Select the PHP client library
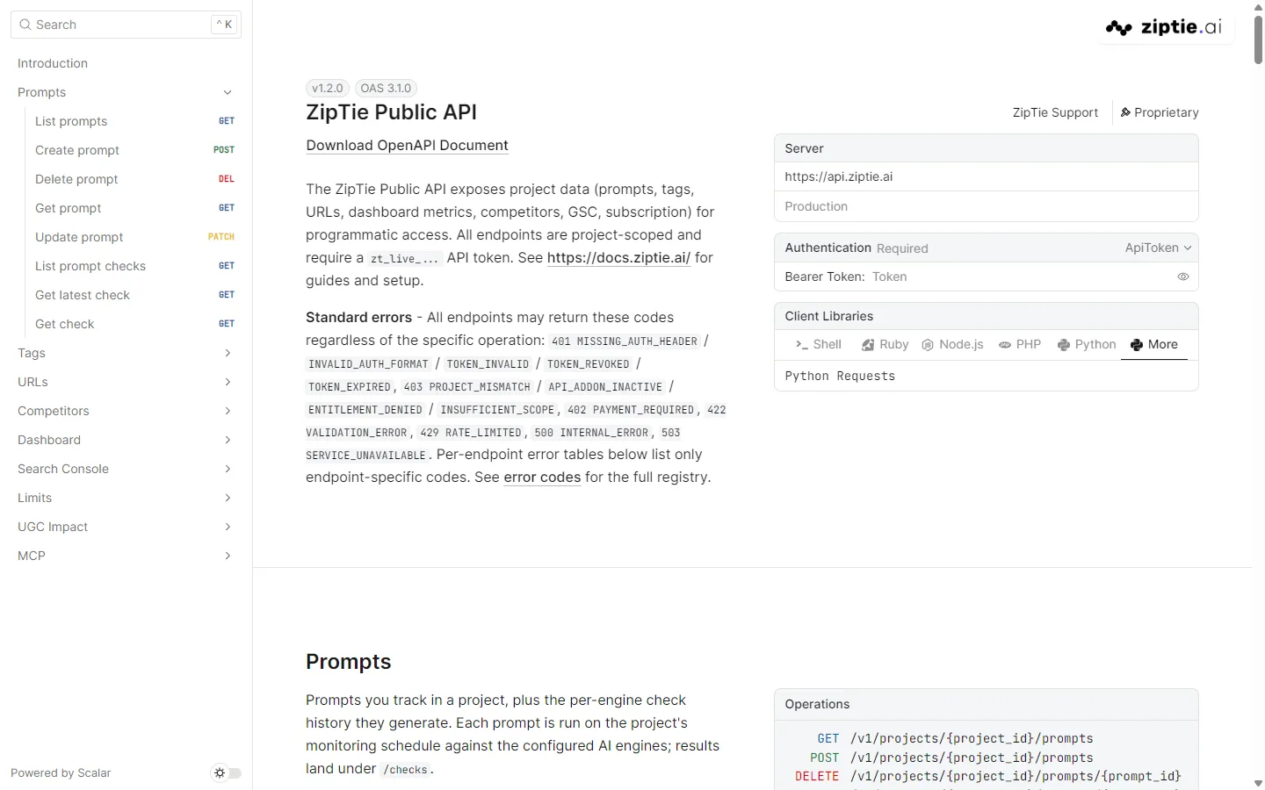Image resolution: width=1265 pixels, height=790 pixels. [1020, 345]
